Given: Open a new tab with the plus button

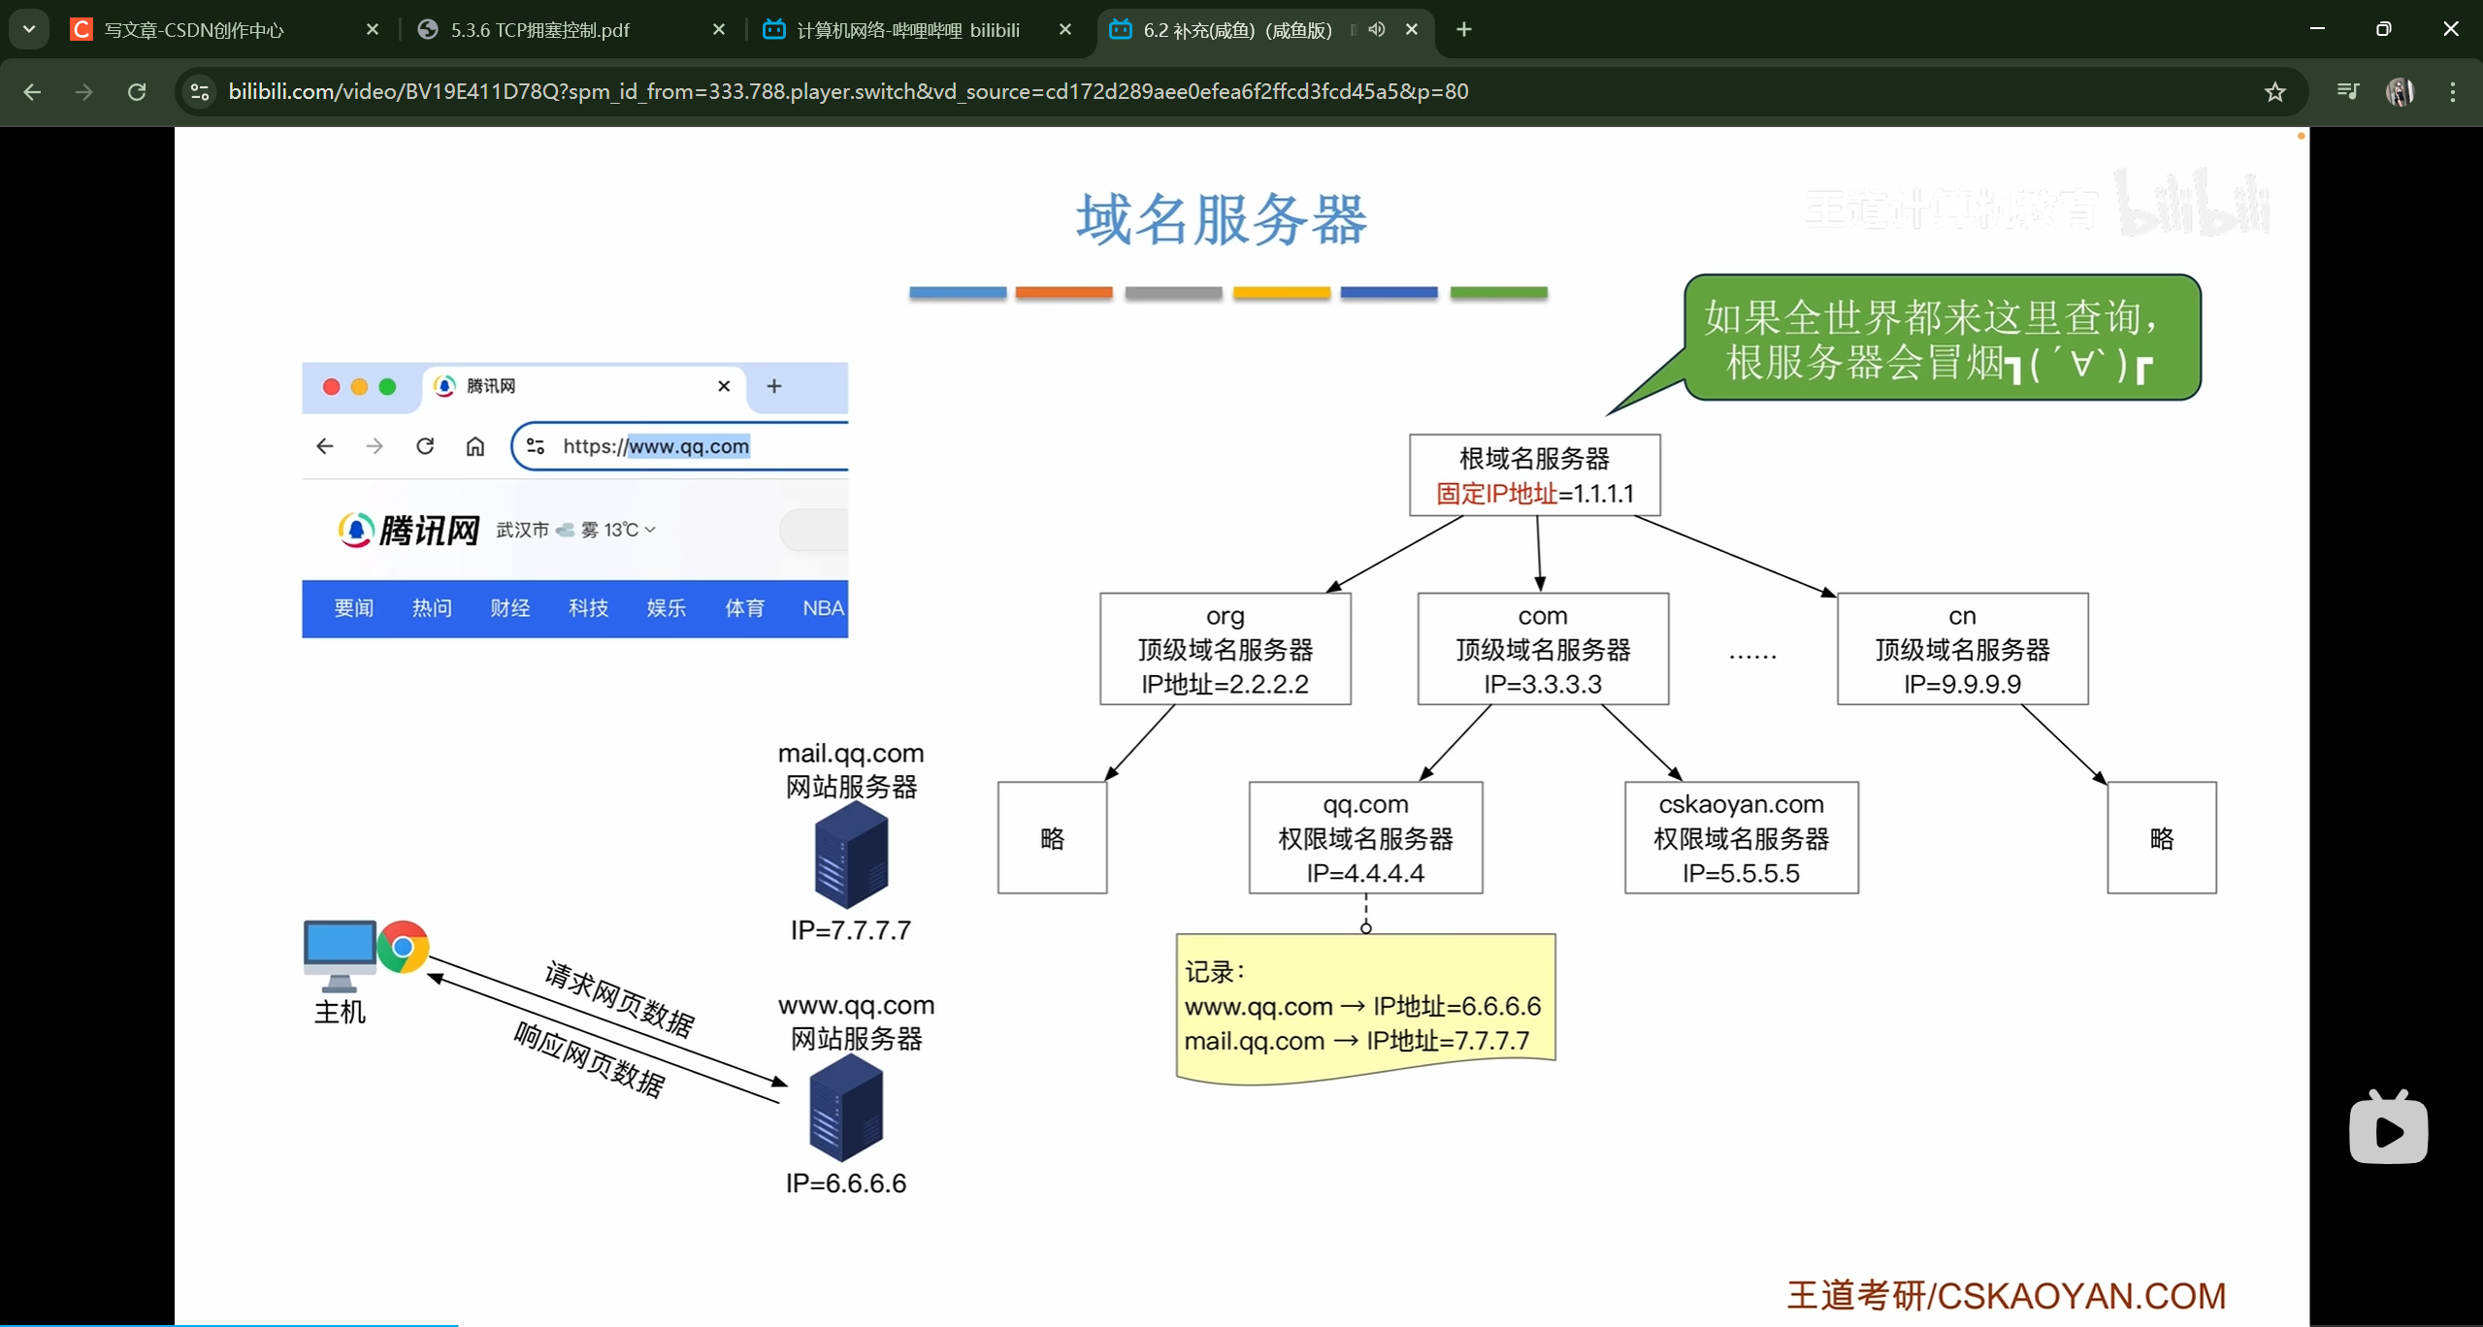Looking at the screenshot, I should 1464,29.
